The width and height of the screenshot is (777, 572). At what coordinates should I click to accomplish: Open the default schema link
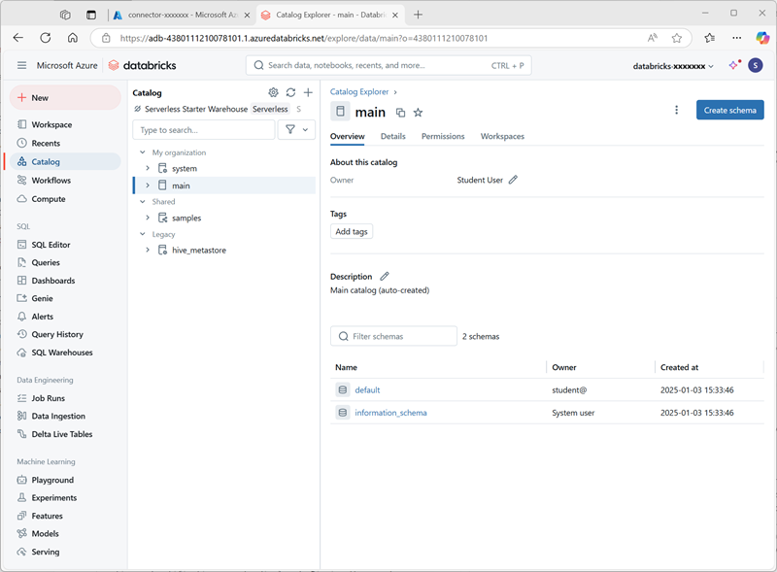[x=367, y=390]
